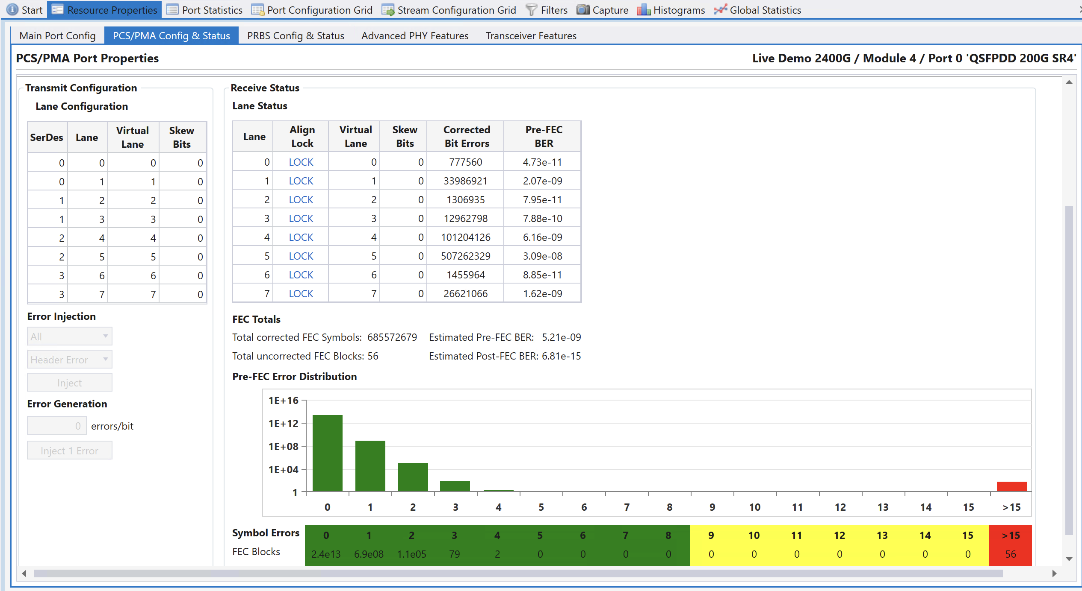The width and height of the screenshot is (1082, 591).
Task: Open the Global Statistics tab
Action: (x=758, y=9)
